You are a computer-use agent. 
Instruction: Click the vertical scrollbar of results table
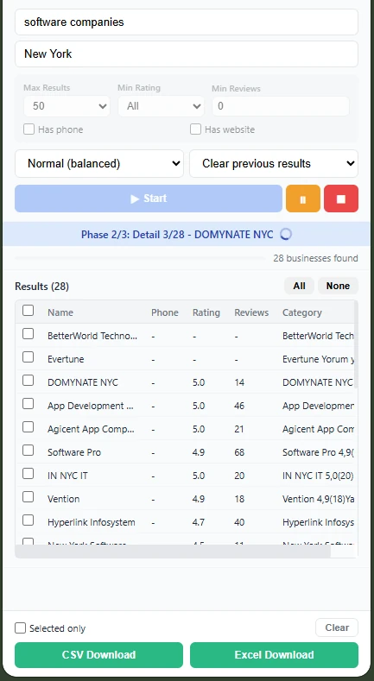[356, 344]
